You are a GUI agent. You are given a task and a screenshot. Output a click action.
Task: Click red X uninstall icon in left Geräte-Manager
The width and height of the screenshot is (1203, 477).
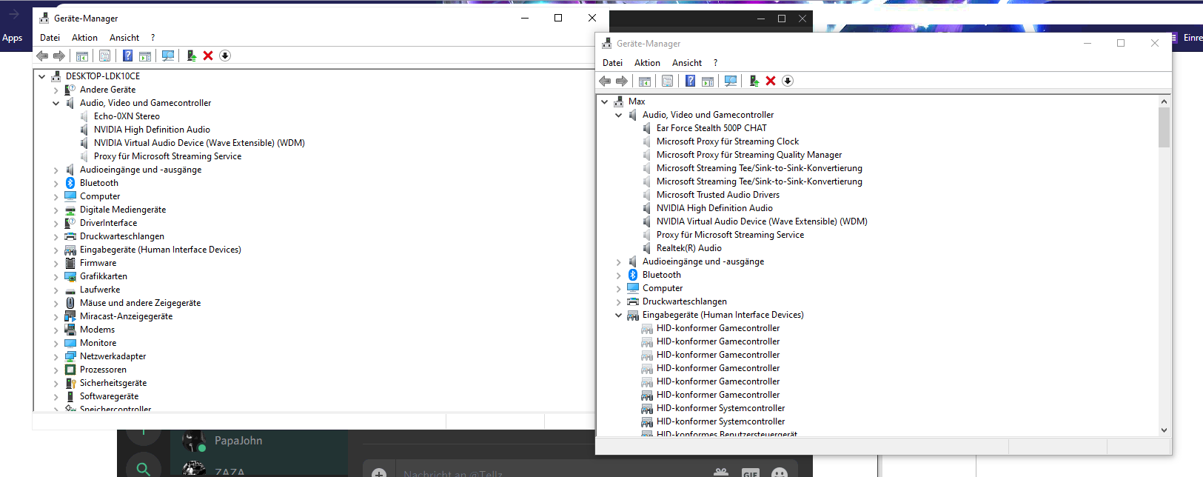[208, 56]
